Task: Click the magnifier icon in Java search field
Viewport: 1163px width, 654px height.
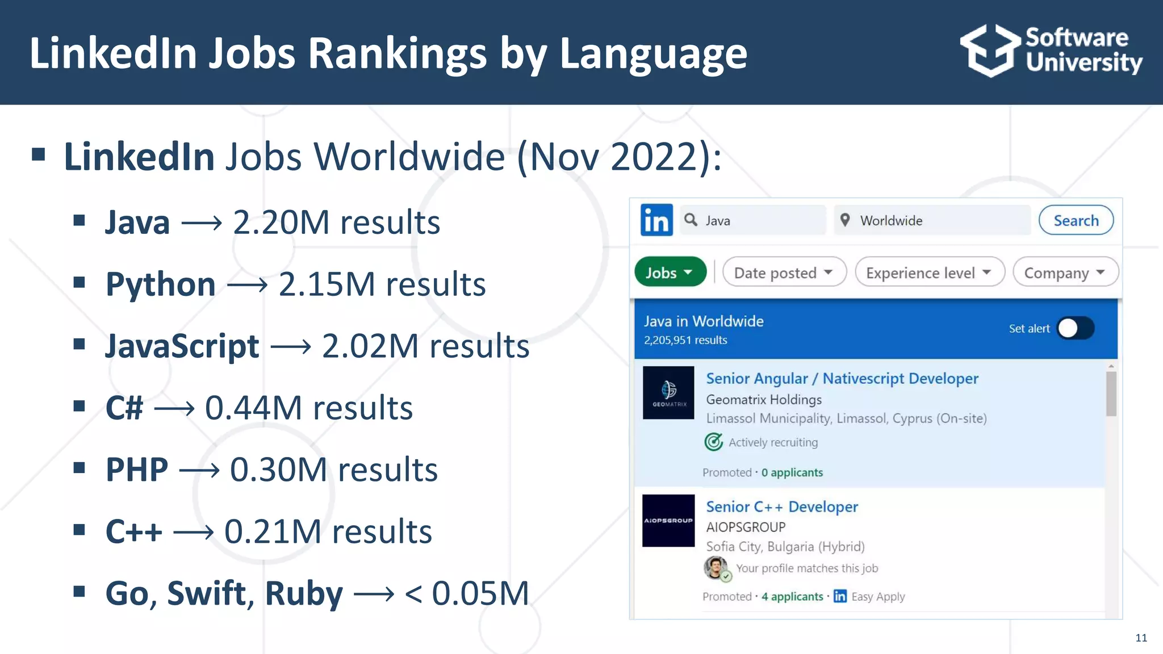Action: click(691, 220)
